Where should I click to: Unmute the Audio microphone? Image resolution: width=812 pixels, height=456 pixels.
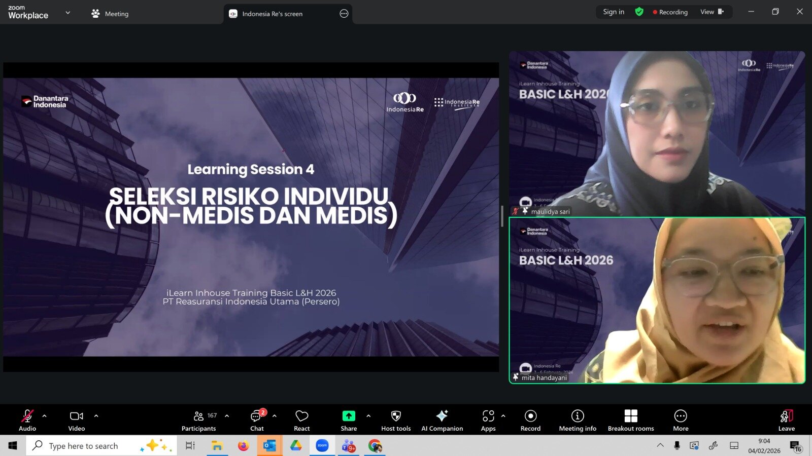pyautogui.click(x=27, y=420)
